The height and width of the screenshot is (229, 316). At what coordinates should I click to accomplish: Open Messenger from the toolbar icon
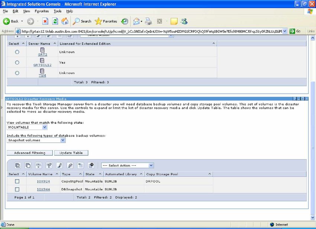184,21
